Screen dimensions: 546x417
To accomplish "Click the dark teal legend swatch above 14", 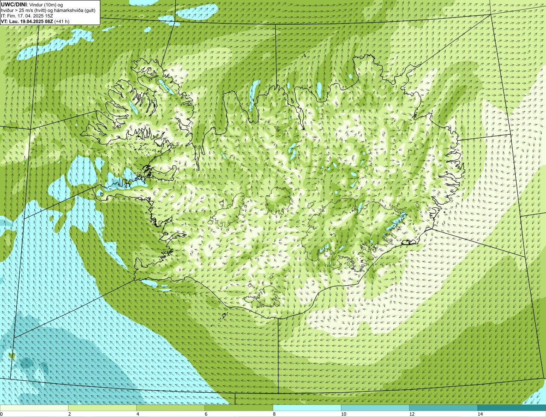I will pyautogui.click(x=512, y=408).
